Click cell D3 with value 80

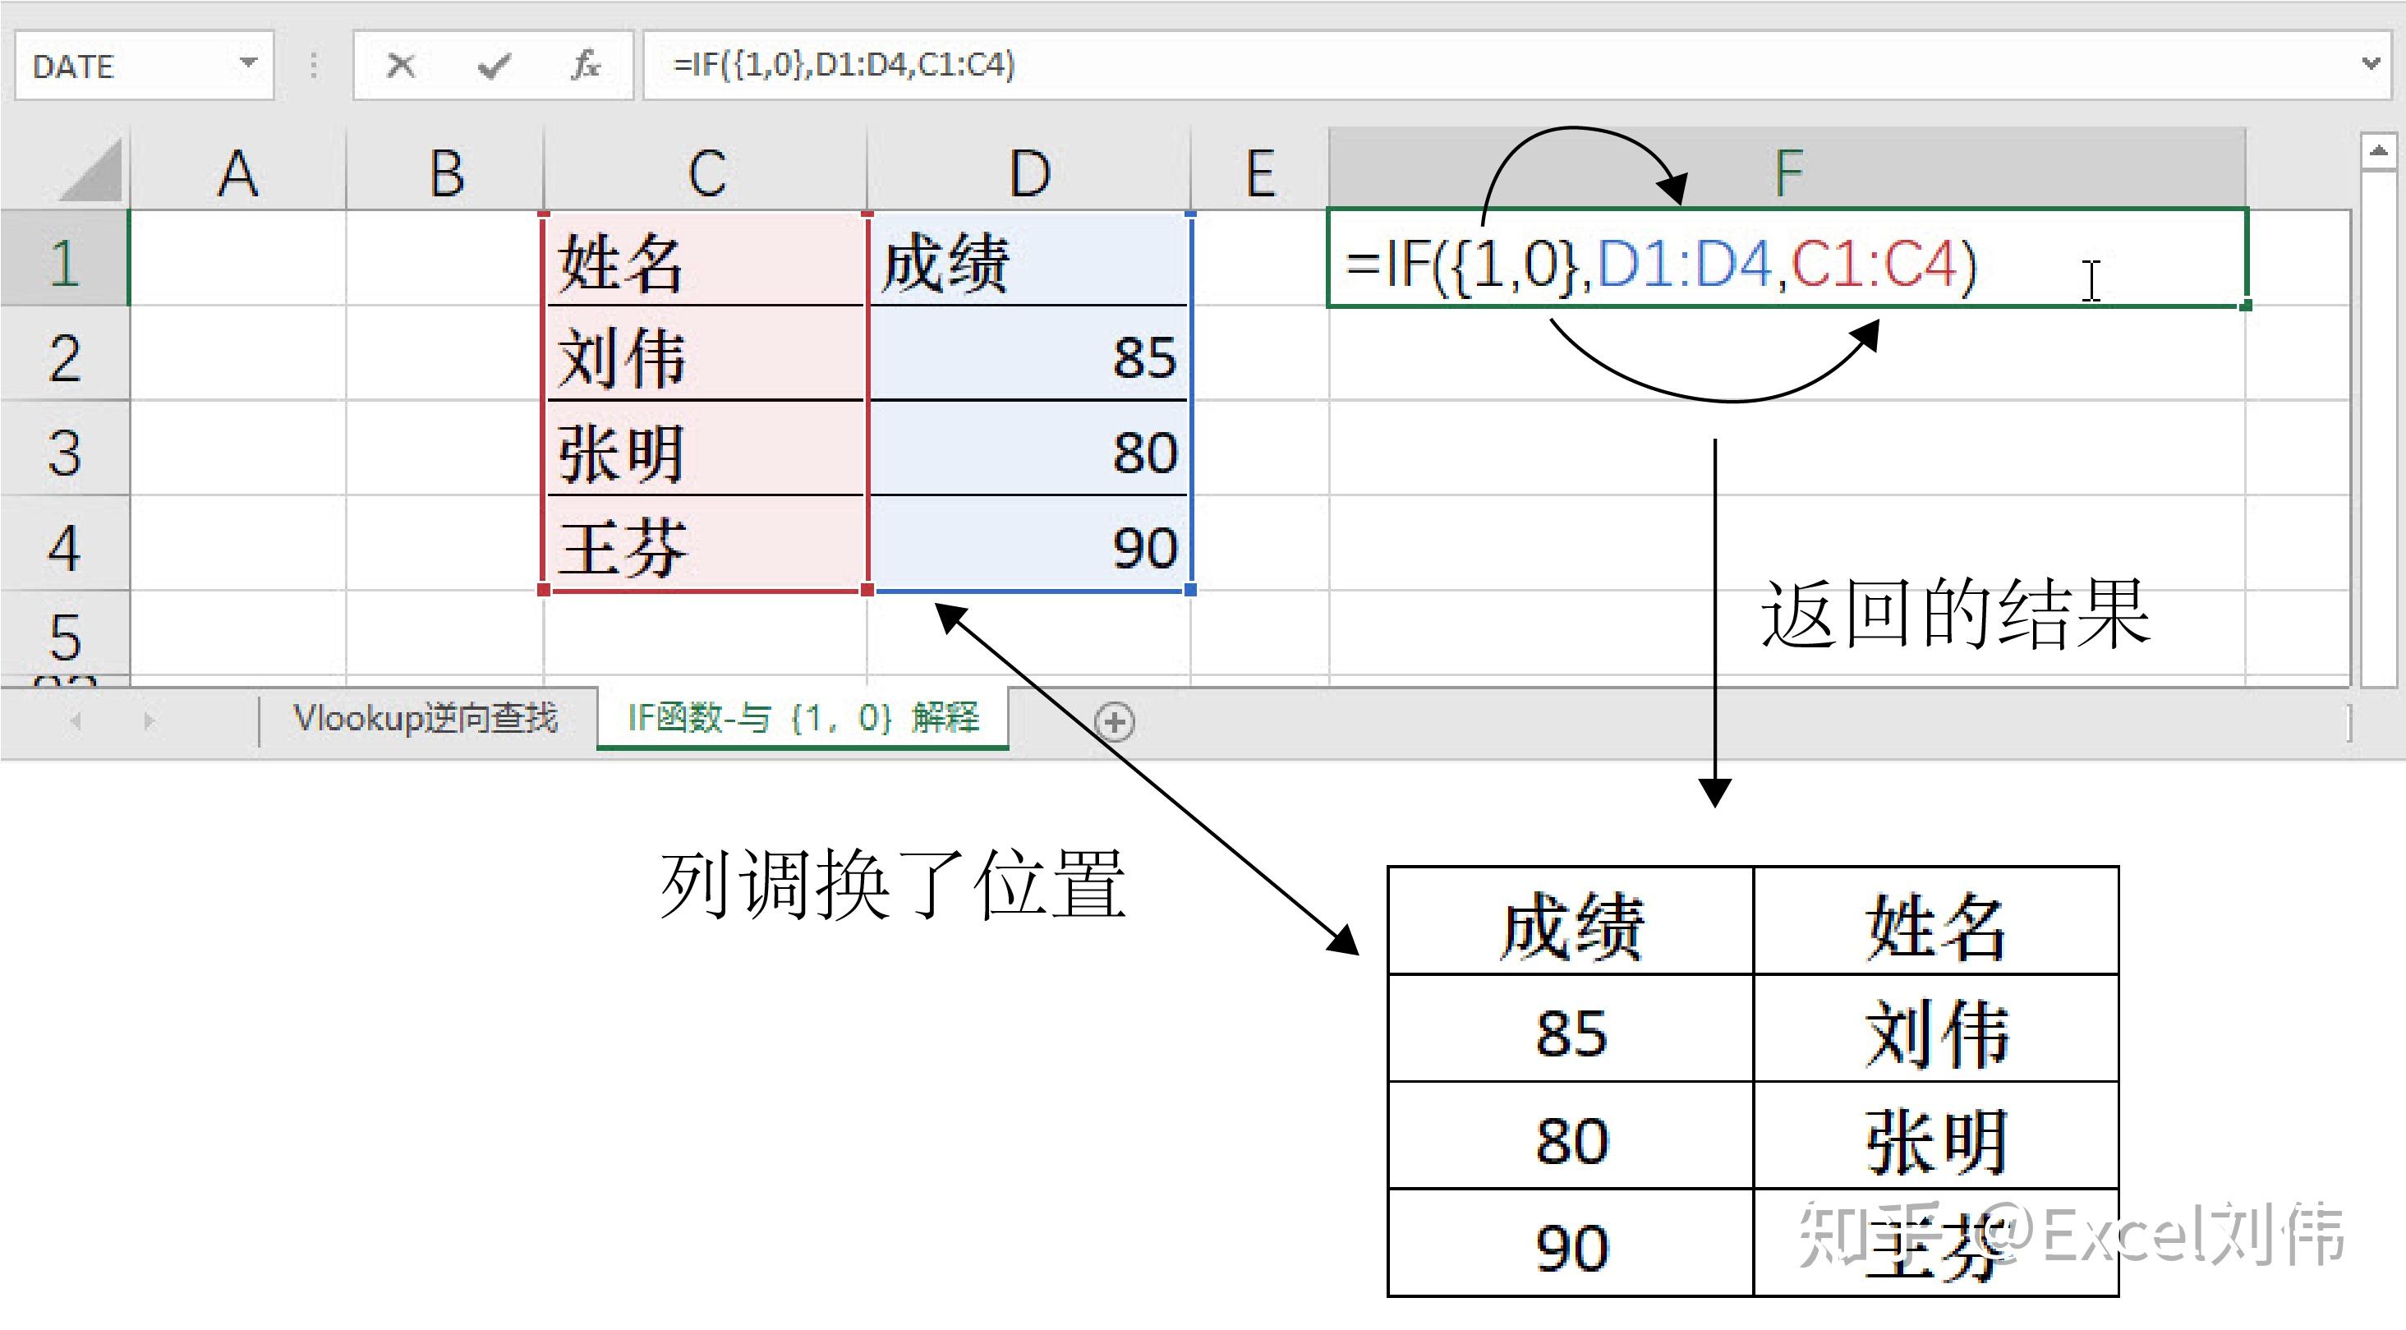click(1029, 450)
